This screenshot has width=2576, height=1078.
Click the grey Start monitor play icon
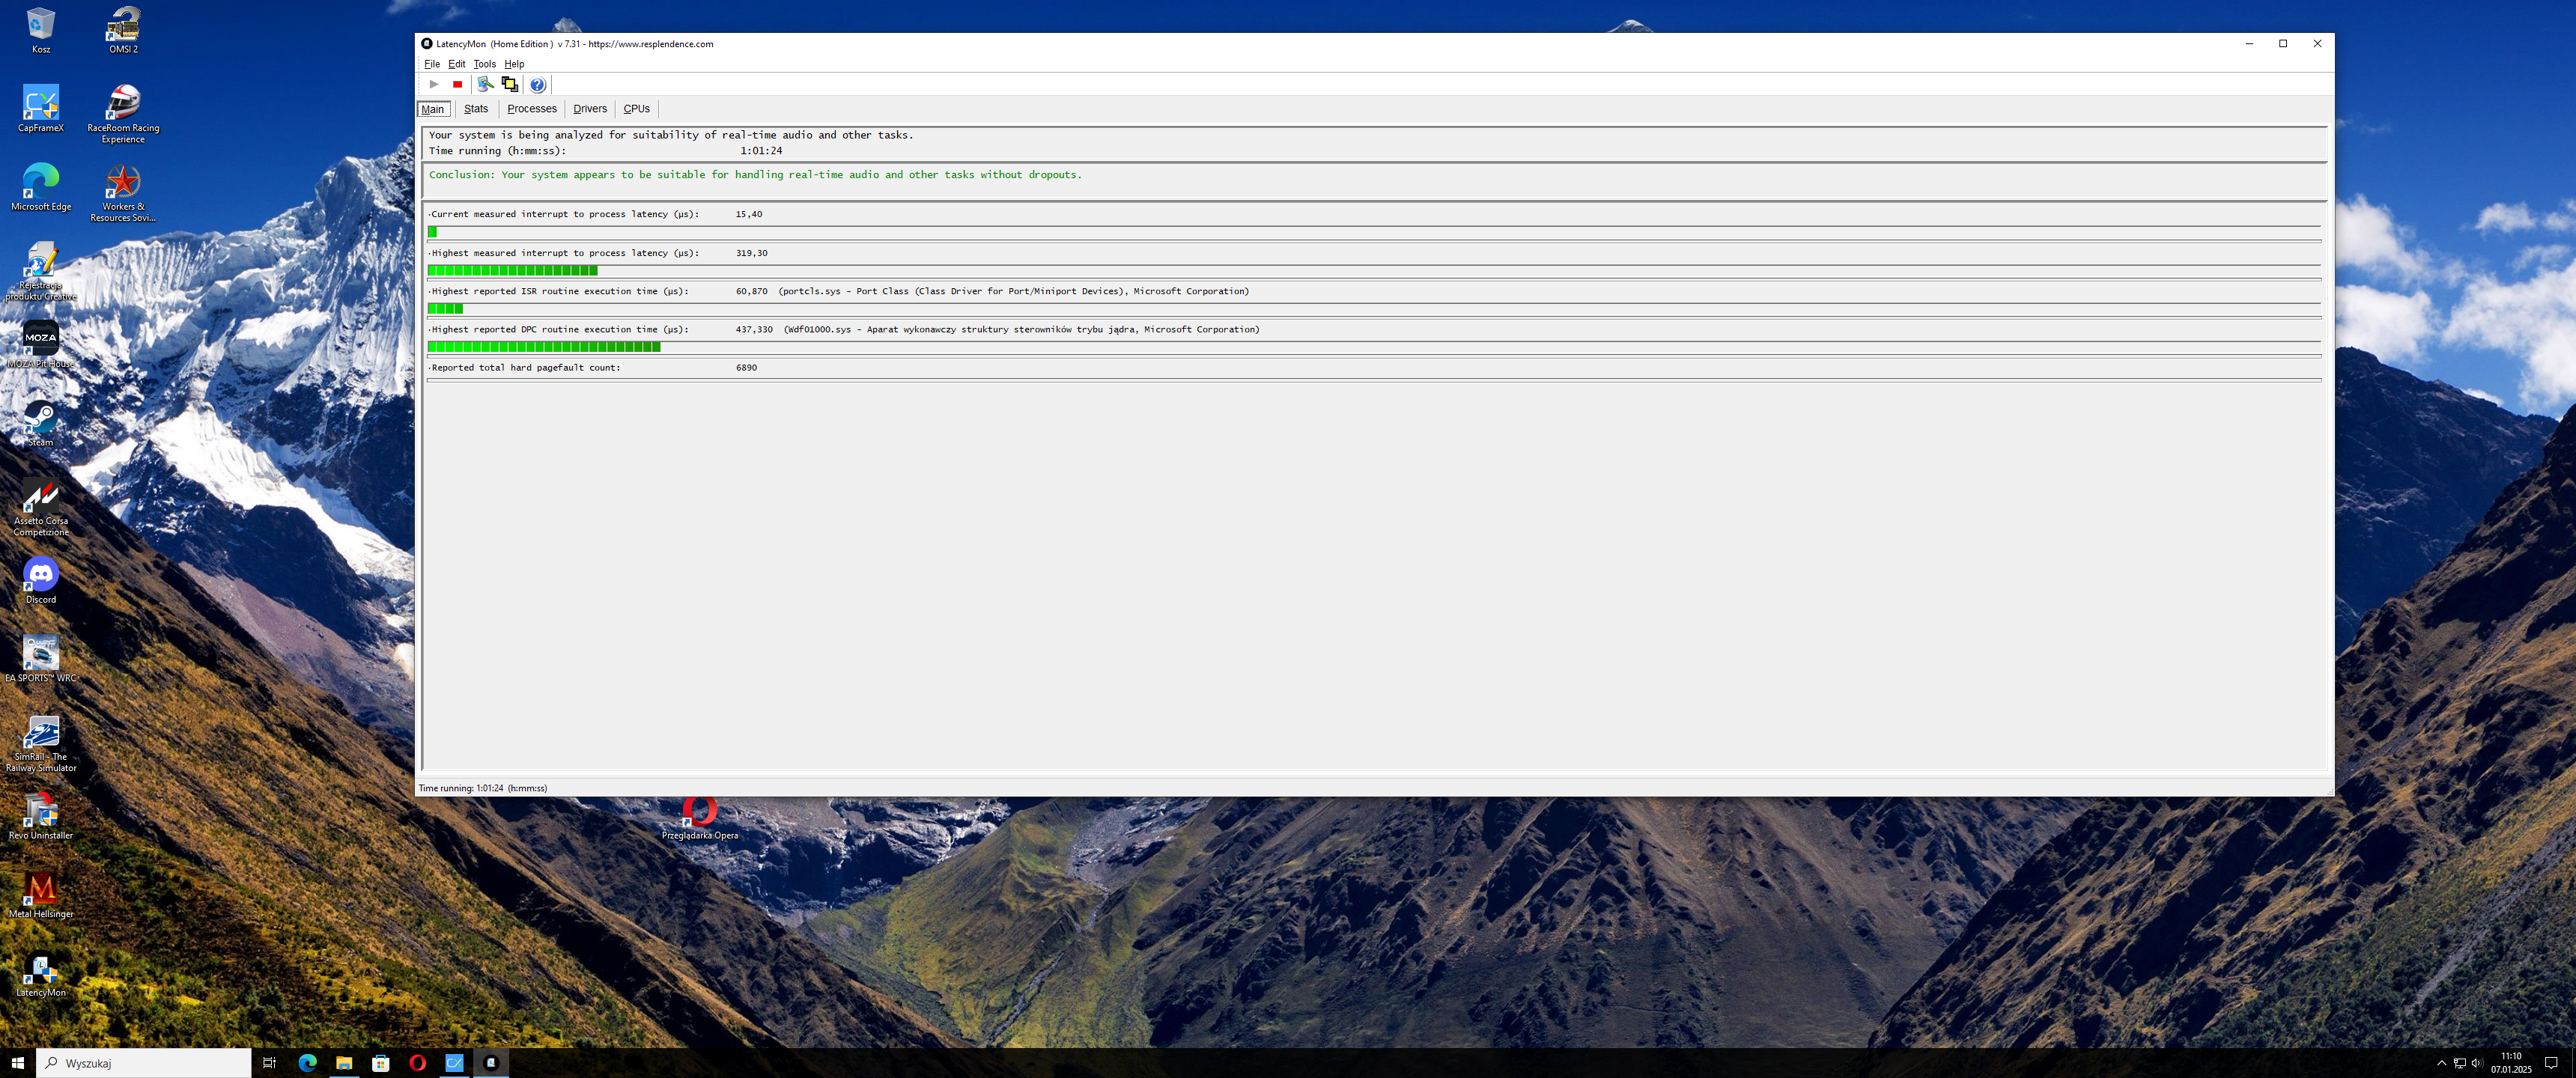(434, 84)
